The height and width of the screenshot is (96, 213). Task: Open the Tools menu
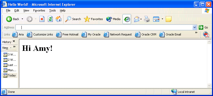click(x=53, y=10)
